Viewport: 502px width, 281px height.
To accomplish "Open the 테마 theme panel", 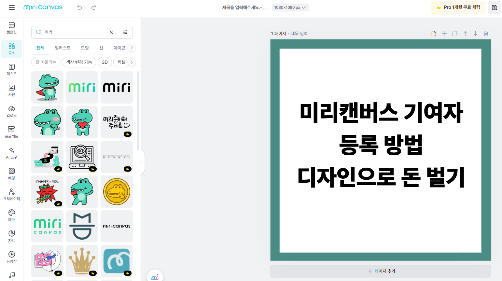I will click(12, 216).
